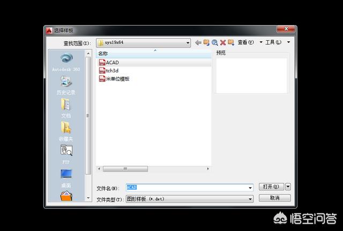Open 收藏夹 (Favorites) in places sidebar
343x231 pixels.
pyautogui.click(x=66, y=130)
